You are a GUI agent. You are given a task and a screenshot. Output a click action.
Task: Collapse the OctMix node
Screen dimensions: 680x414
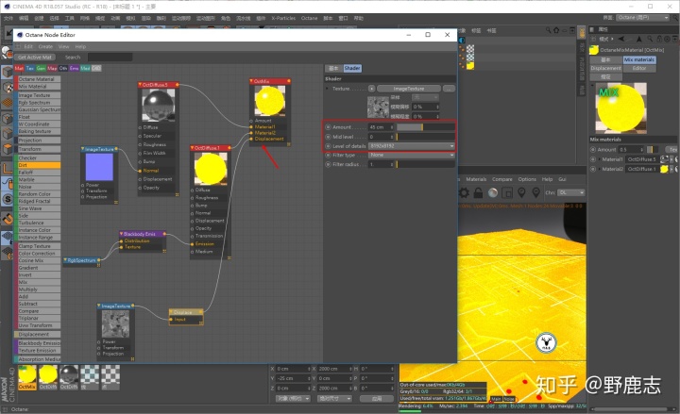pos(251,81)
